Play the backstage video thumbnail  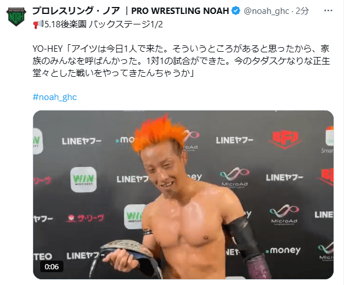[x=183, y=195]
